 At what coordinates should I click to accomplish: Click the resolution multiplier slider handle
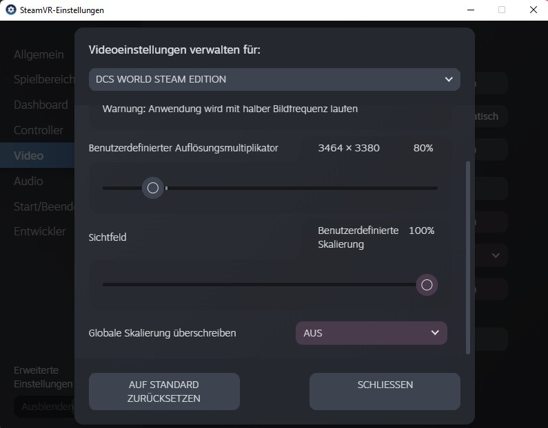pyautogui.click(x=153, y=188)
